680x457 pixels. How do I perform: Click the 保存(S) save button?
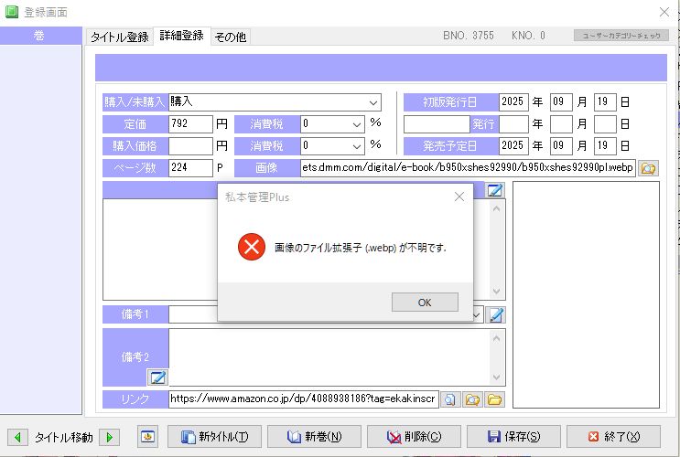pos(513,437)
